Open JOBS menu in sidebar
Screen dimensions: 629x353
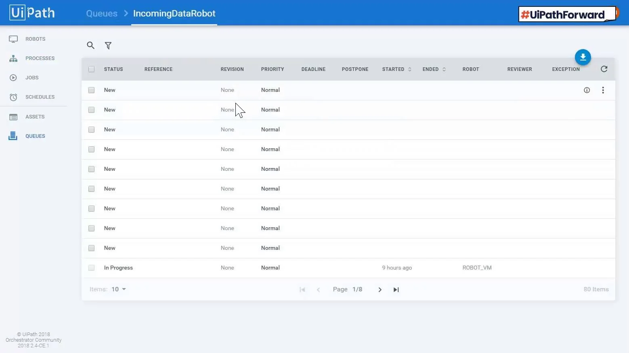pos(32,78)
